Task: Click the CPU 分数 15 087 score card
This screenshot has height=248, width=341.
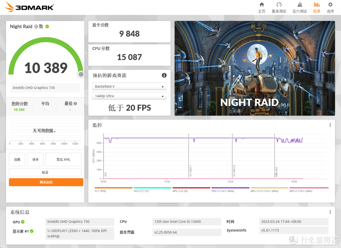Action: point(129,55)
